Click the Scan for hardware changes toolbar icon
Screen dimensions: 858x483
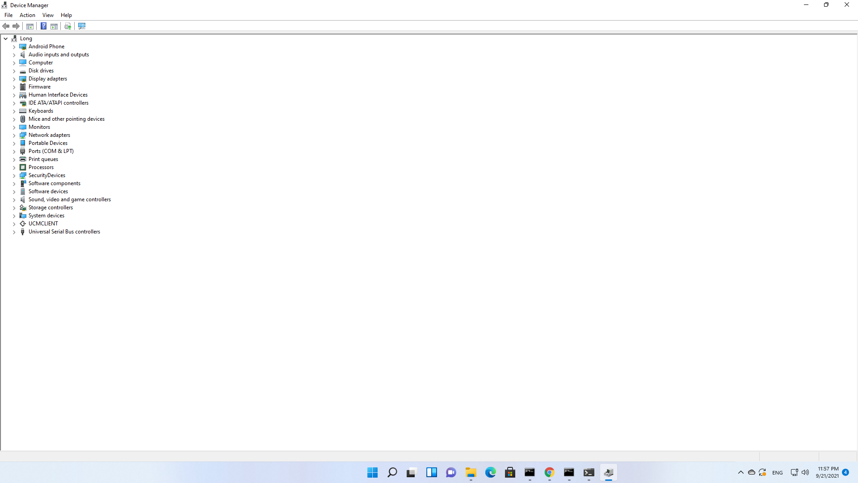(82, 26)
